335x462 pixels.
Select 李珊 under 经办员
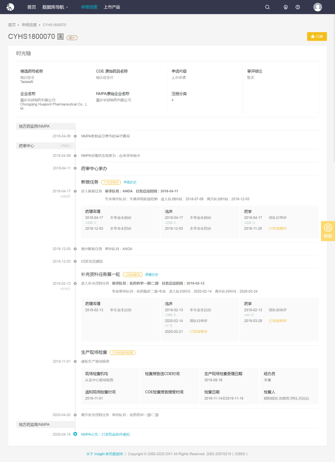(x=267, y=380)
